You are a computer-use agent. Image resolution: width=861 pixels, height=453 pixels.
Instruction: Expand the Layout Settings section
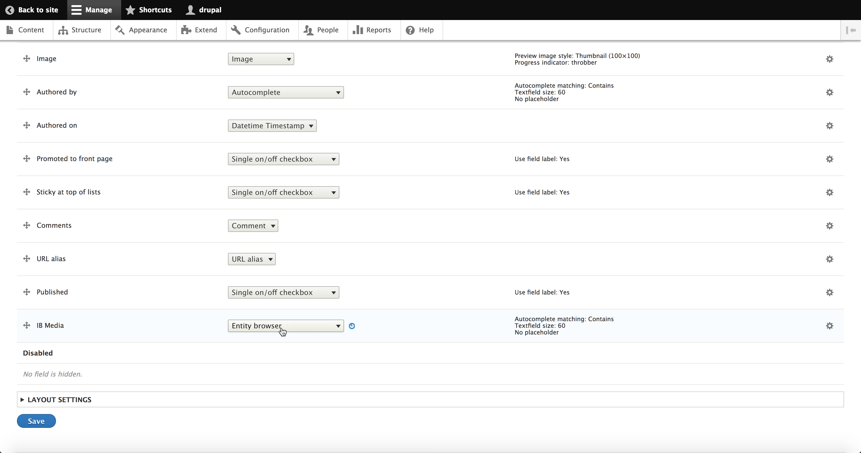[59, 400]
